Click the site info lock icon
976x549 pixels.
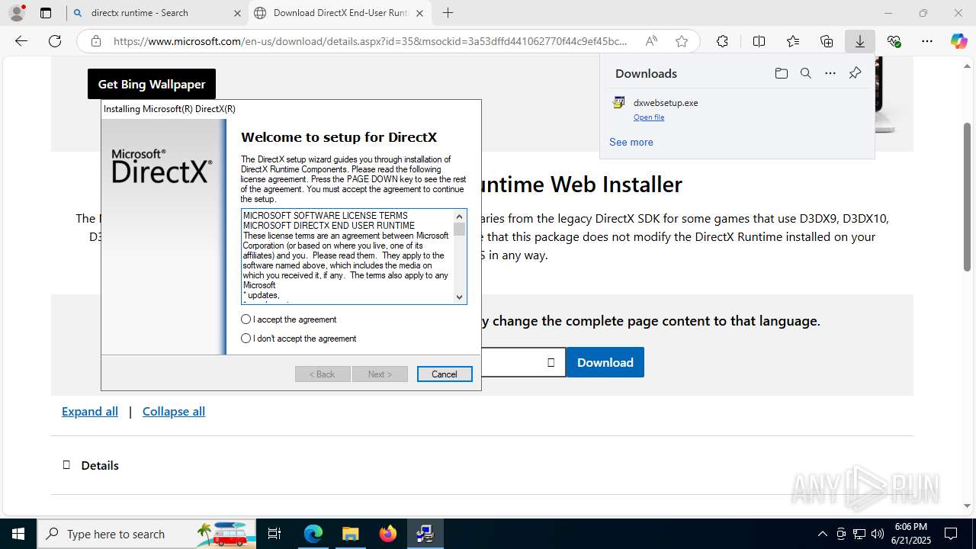pos(96,41)
